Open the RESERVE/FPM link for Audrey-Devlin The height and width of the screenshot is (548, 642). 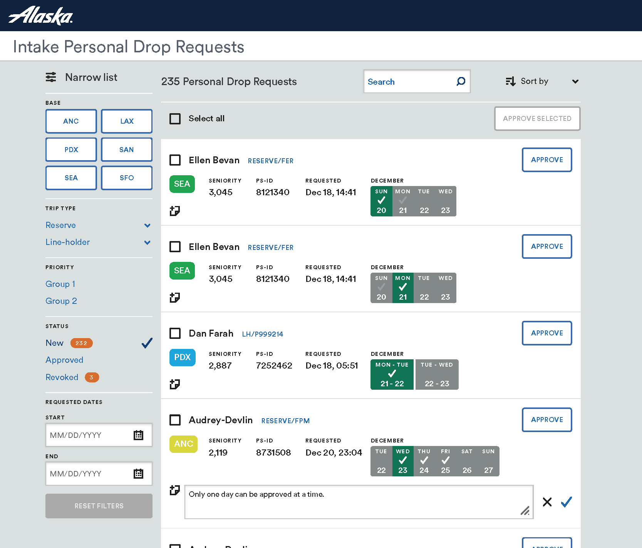coord(285,421)
